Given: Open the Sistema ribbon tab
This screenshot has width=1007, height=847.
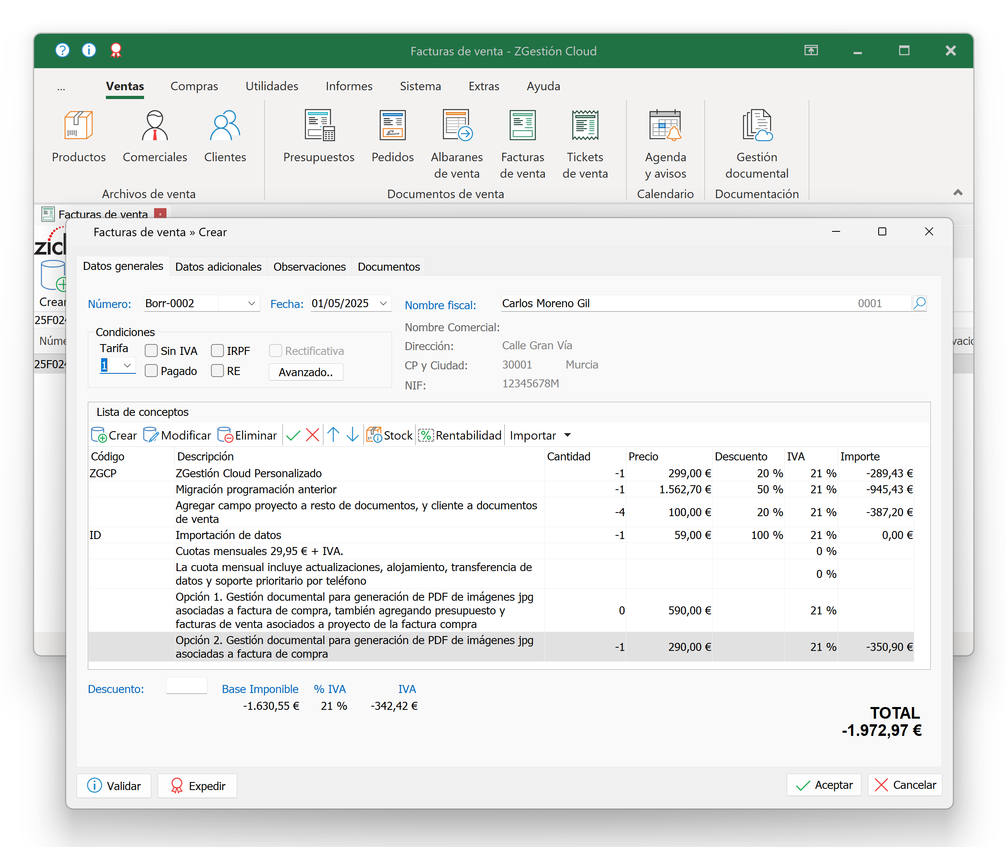Looking at the screenshot, I should tap(420, 86).
